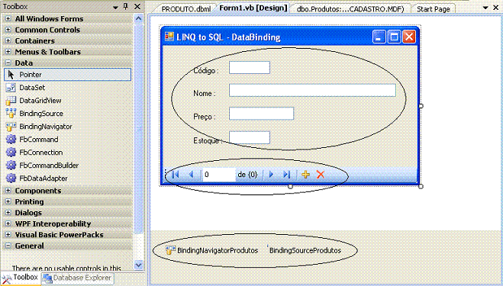This screenshot has width=503, height=286.
Task: Select BindingNavigatorProdutos tray component icon
Action: [x=170, y=250]
